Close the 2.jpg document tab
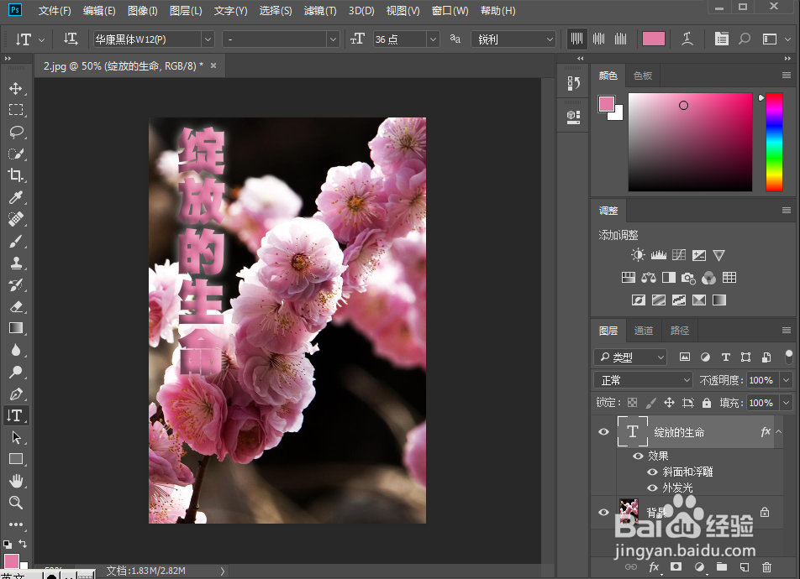 pos(213,65)
